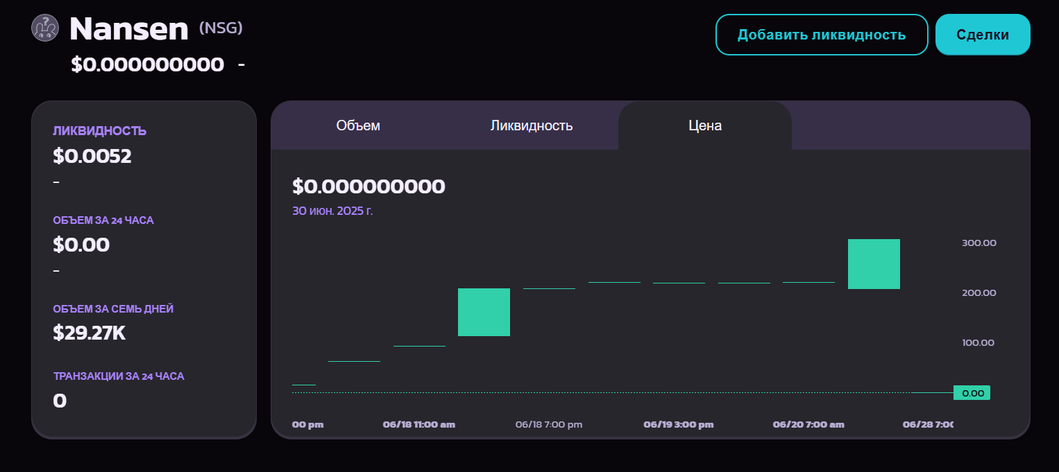
Task: Select the $0.0052 liquidity value
Action: (x=92, y=156)
